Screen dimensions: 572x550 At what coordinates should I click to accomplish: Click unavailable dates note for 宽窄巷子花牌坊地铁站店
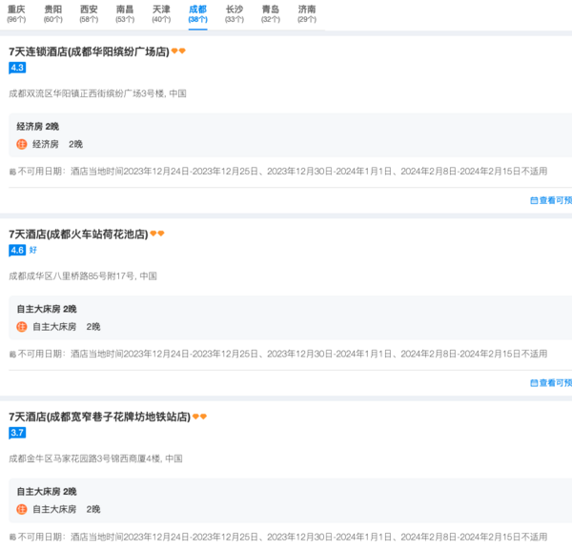pos(278,537)
